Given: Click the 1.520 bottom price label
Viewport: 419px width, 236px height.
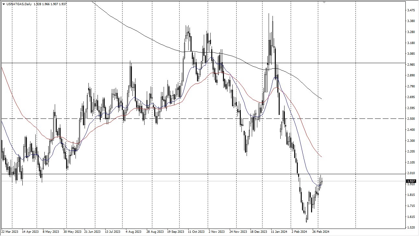Looking at the screenshot, I should tap(411, 227).
